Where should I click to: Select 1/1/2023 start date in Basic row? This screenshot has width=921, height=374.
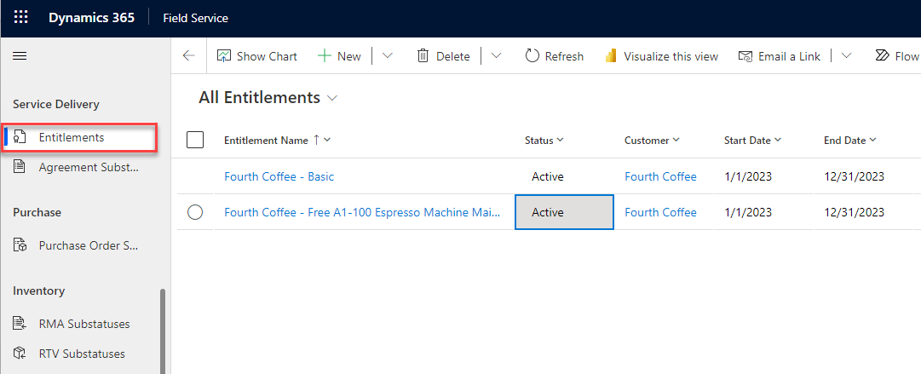[748, 176]
